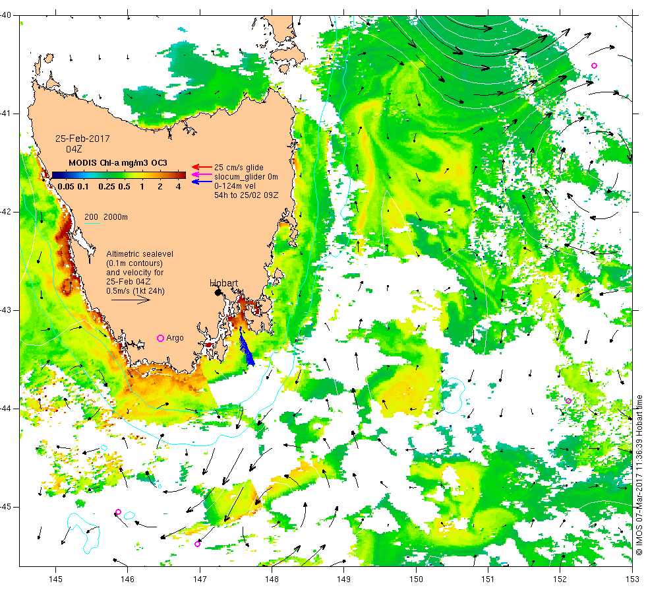Screen dimensions: 646x594
Task: Click the green midpoint of the colorbar
Action: [119, 175]
